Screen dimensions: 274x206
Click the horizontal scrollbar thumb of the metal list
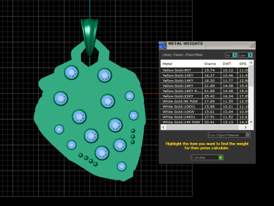[x=202, y=127]
